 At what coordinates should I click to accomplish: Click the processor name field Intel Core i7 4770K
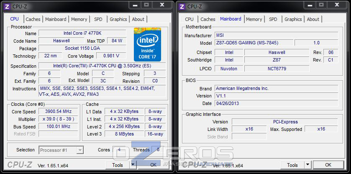[x=82, y=33]
